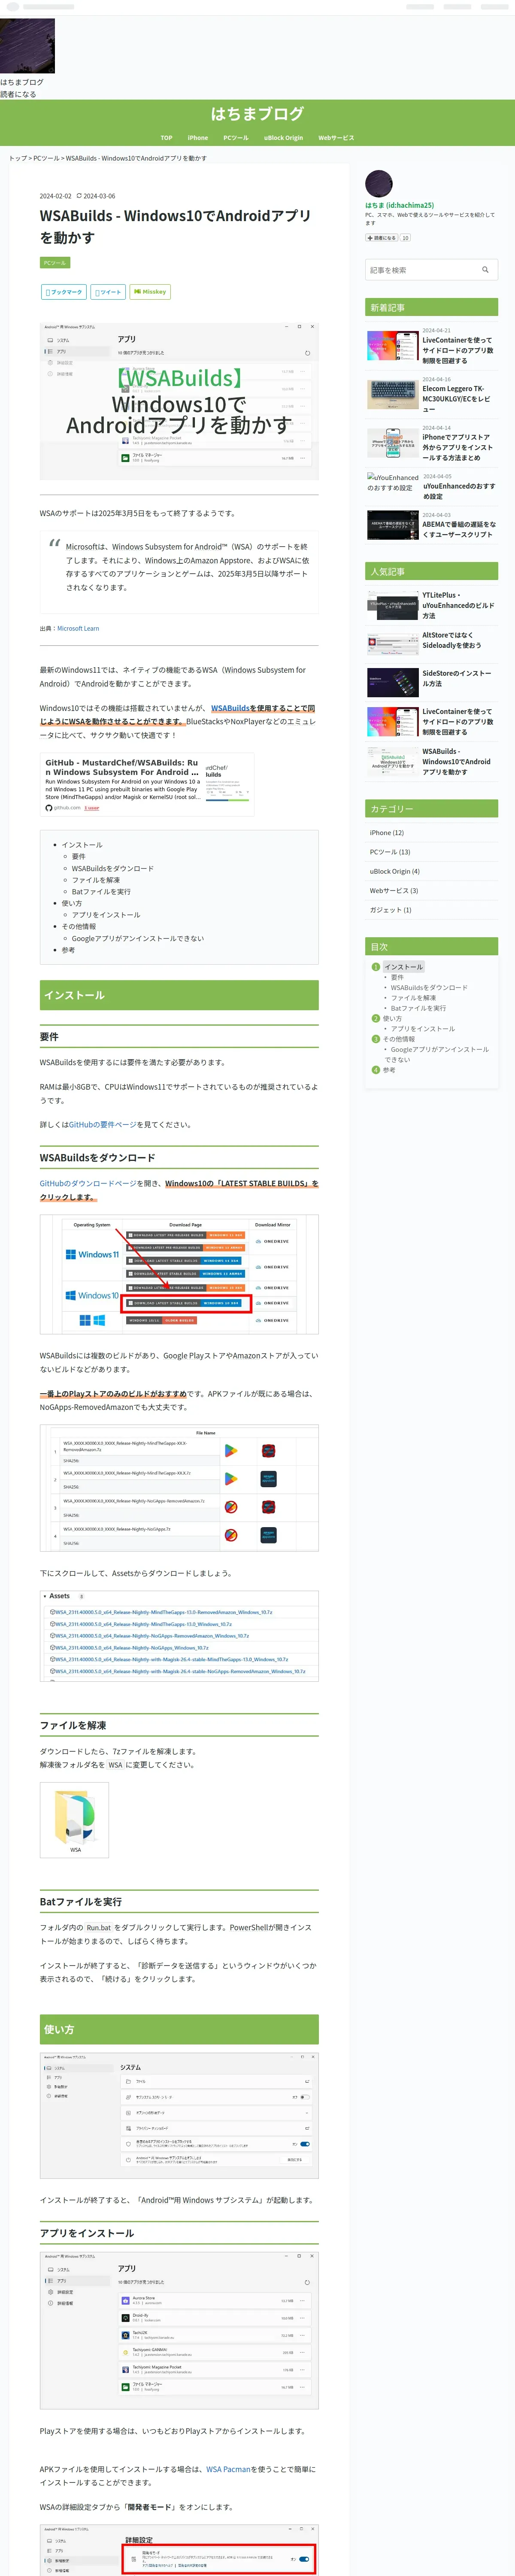Open the AltStoreではなくSideloadlyを使おう article
The image size is (515, 2576).
(x=452, y=640)
